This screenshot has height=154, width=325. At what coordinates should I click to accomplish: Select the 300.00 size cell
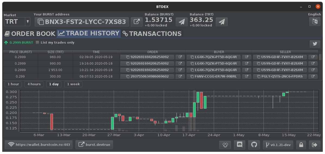tap(56, 76)
